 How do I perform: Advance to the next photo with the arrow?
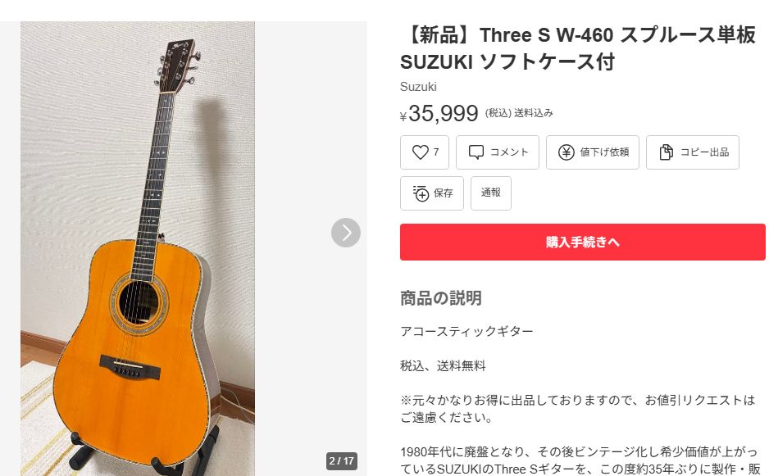tap(346, 233)
